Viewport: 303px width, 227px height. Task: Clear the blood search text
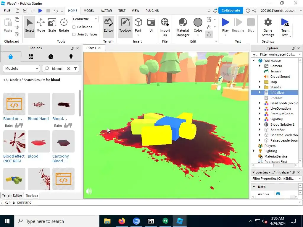point(68,69)
